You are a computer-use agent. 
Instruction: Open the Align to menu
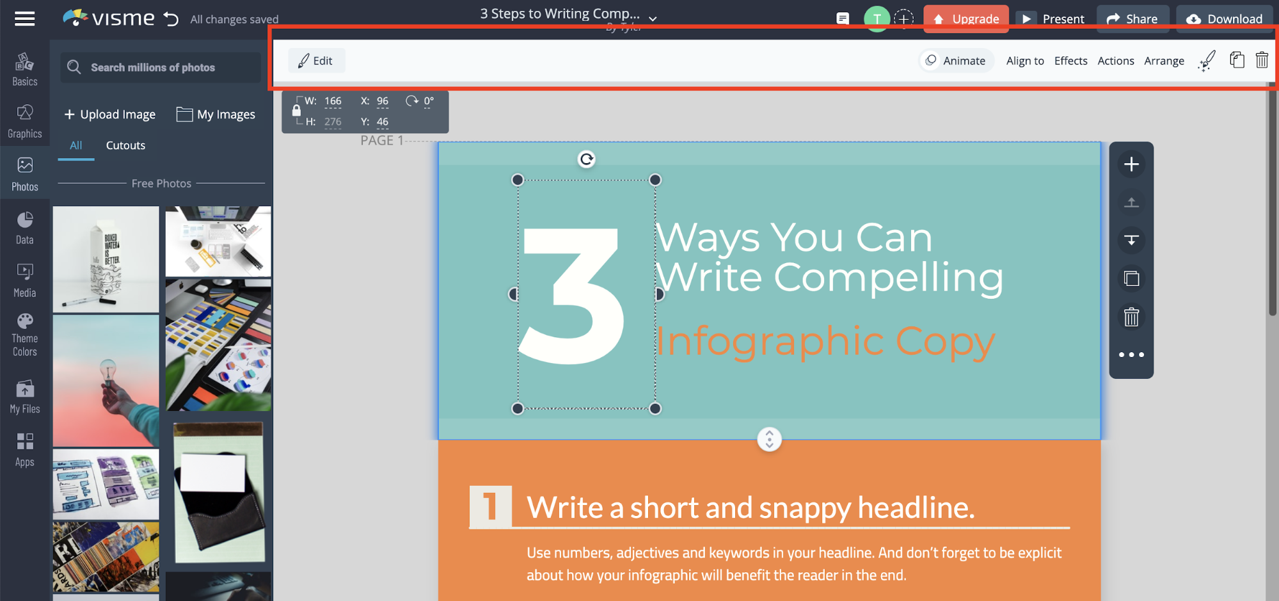pos(1025,61)
